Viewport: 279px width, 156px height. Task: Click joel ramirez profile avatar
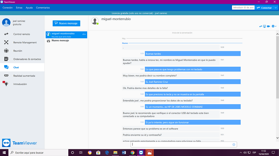point(6,22)
